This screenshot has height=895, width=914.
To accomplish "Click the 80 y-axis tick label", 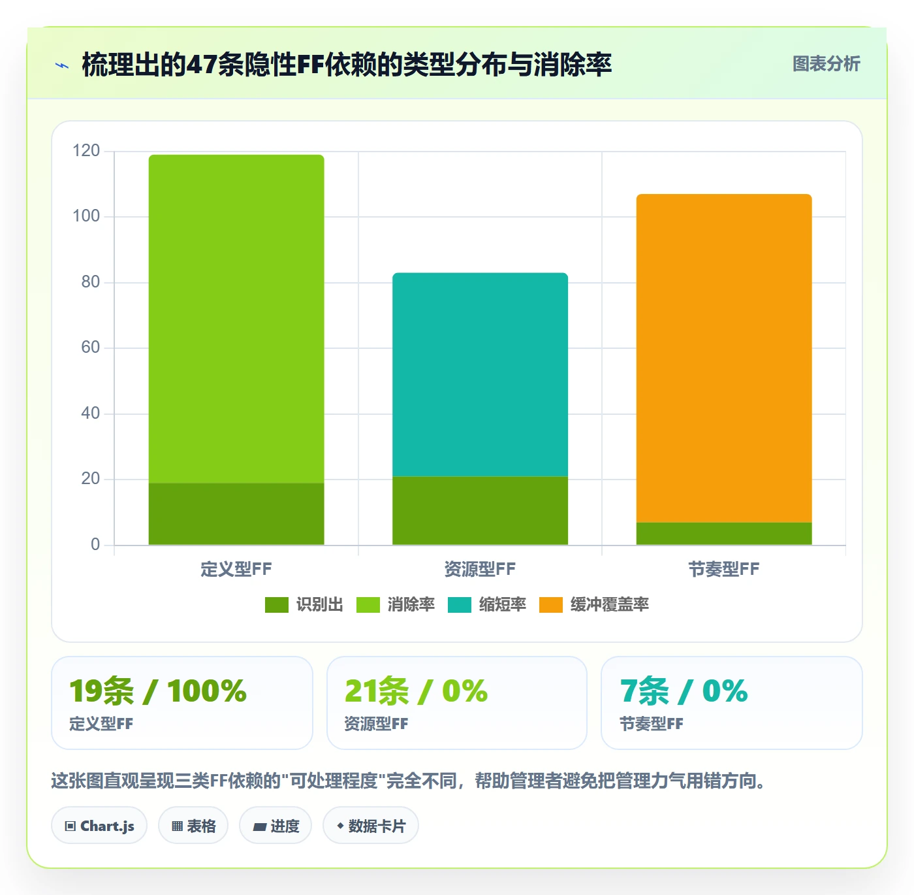I will [90, 282].
